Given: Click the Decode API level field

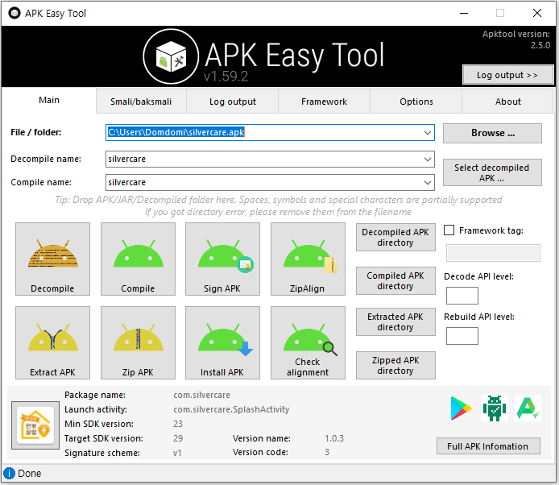Looking at the screenshot, I should point(462,296).
